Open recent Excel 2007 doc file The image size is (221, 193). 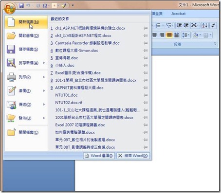click(99, 125)
